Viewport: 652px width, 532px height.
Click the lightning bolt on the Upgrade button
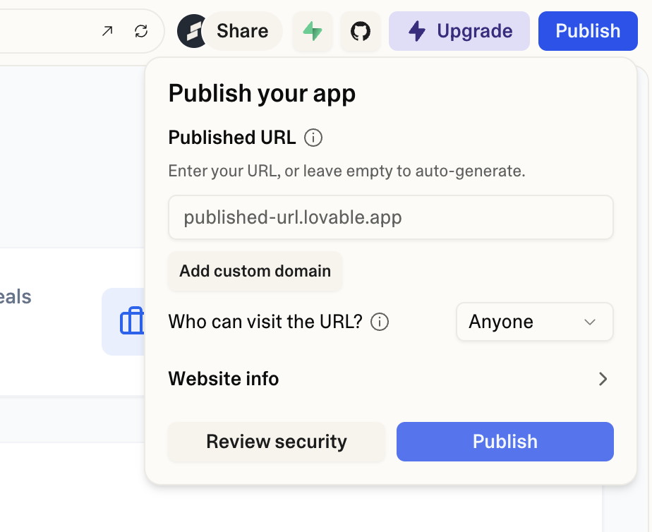(x=418, y=31)
